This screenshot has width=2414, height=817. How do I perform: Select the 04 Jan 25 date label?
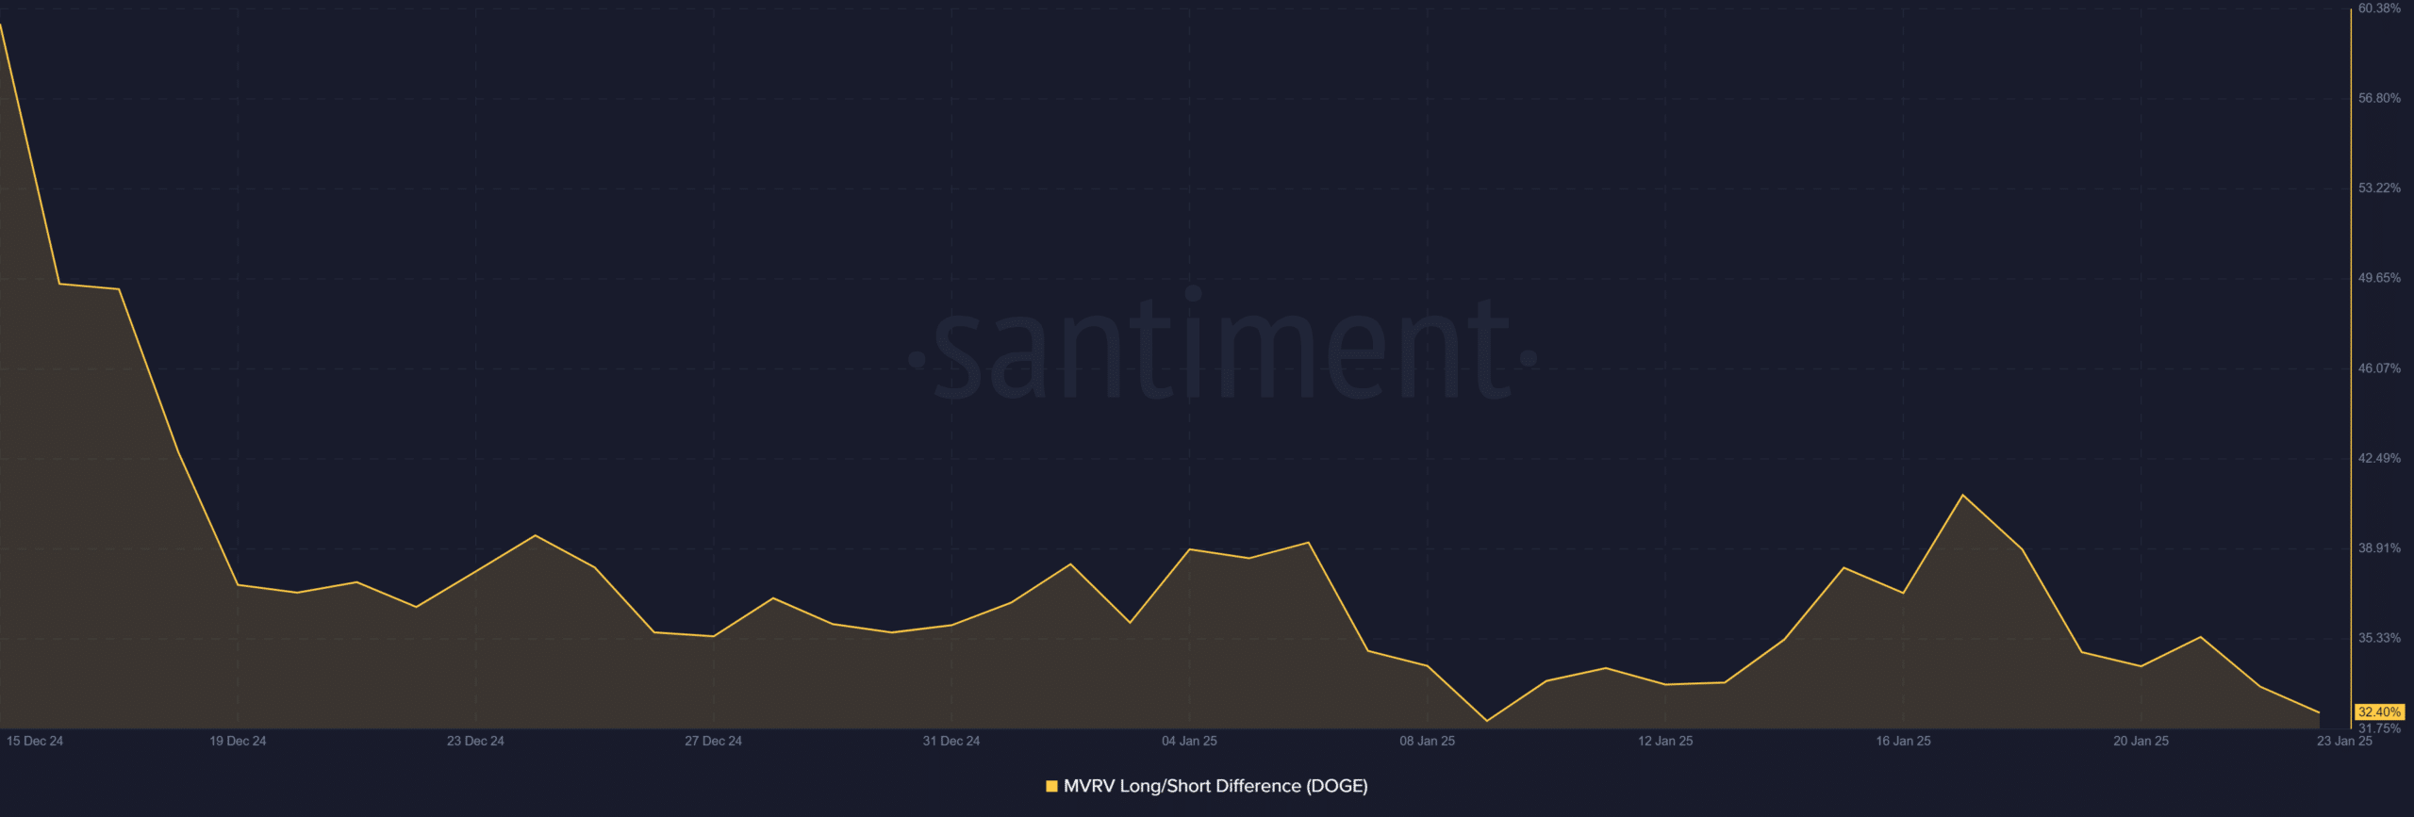click(x=1189, y=742)
